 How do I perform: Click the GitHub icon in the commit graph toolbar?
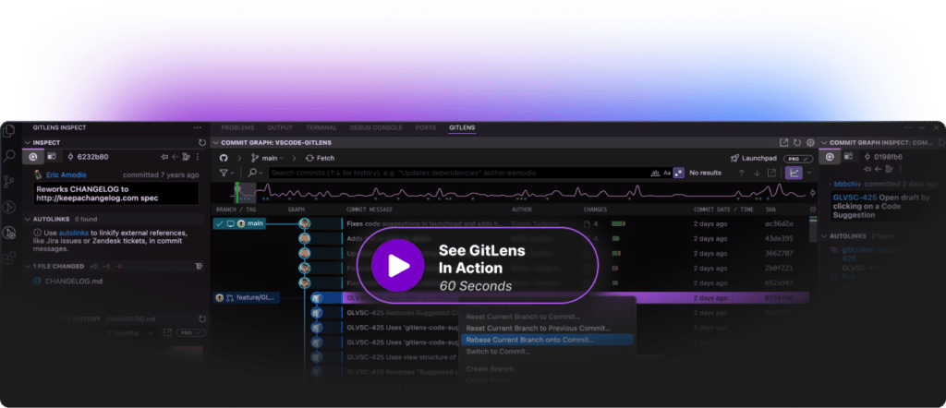point(223,158)
